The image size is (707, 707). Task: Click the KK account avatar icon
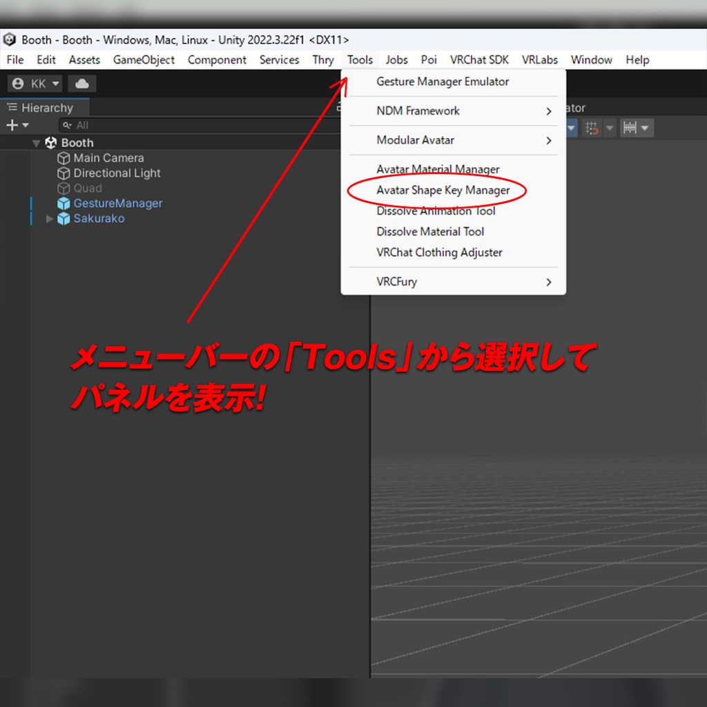coord(17,83)
